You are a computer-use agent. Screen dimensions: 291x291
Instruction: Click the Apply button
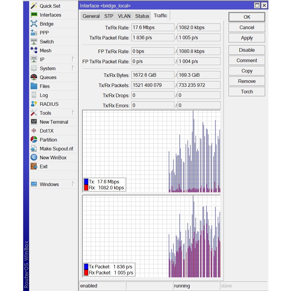(x=247, y=38)
